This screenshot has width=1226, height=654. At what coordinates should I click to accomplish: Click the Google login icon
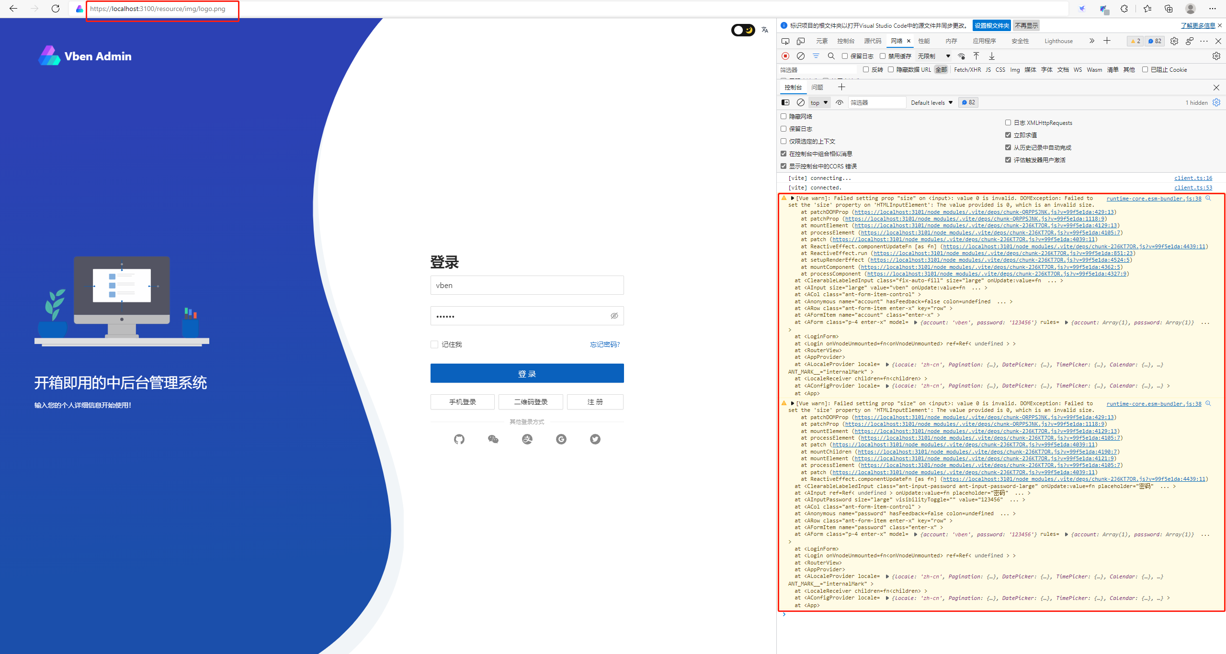pos(561,439)
